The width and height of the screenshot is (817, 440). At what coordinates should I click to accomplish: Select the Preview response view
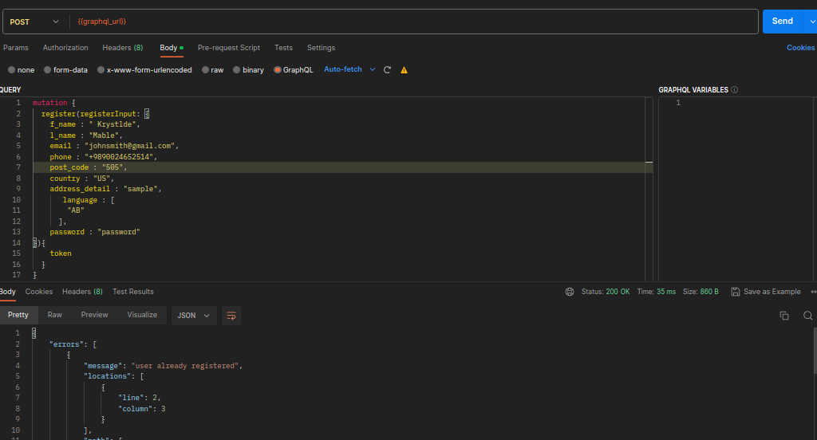(x=94, y=315)
